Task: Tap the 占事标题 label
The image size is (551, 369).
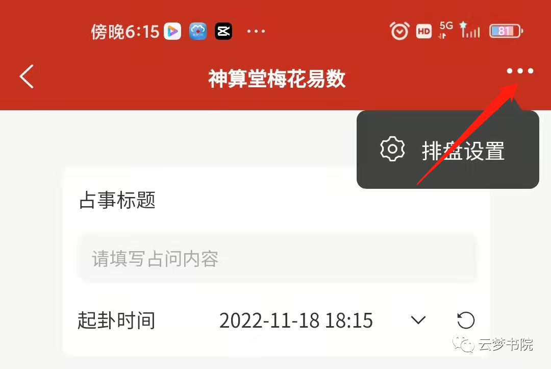Action: [x=117, y=200]
